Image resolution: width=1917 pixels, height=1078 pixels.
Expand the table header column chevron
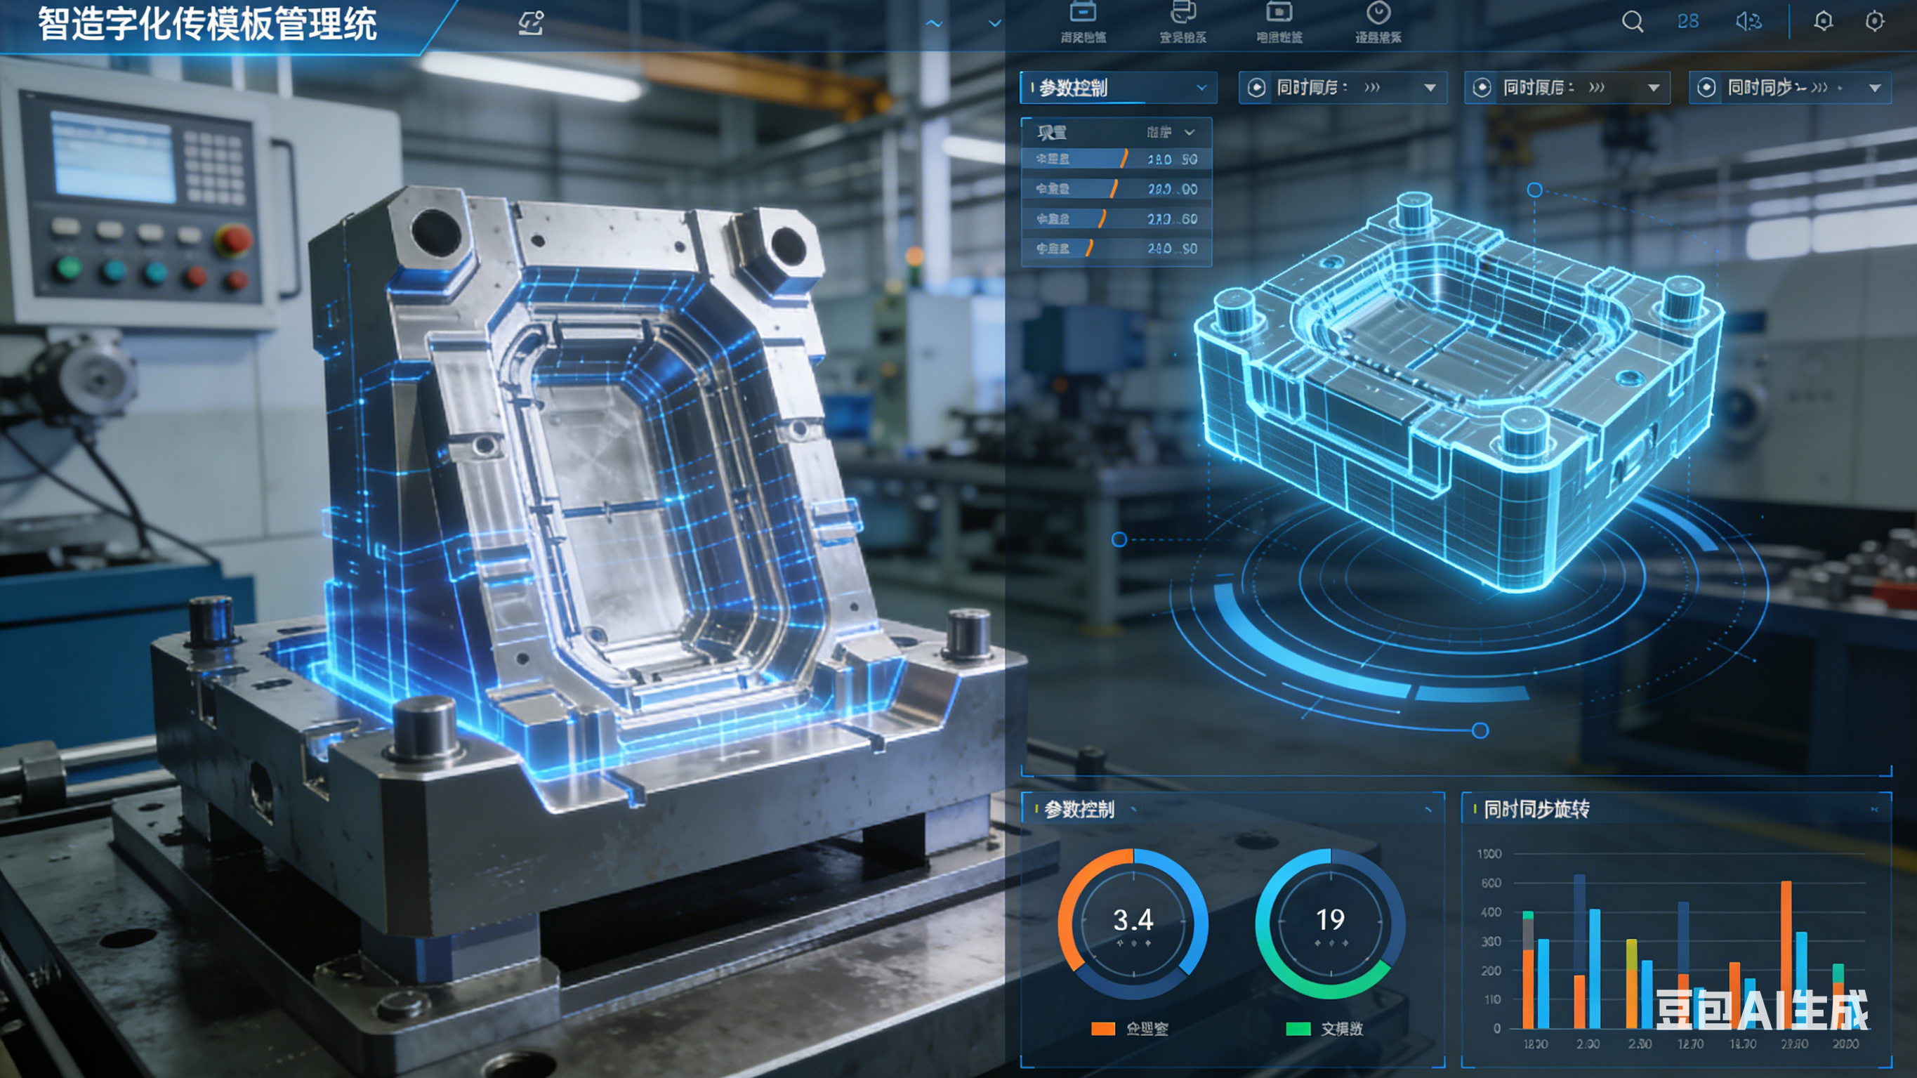[1190, 133]
